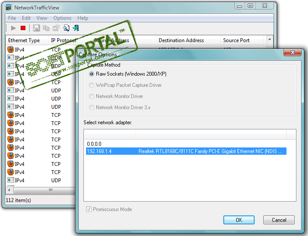Select the Network Monitor Driver radio button
Image resolution: width=308 pixels, height=236 pixels.
click(x=92, y=96)
